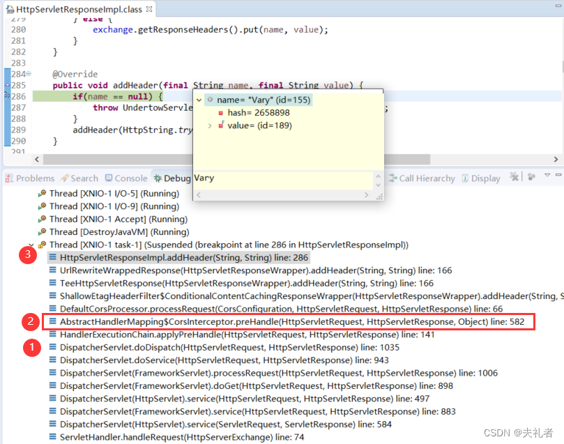Select HandlerExecutionChain.applyPreHandle line 141 frame

[247, 335]
